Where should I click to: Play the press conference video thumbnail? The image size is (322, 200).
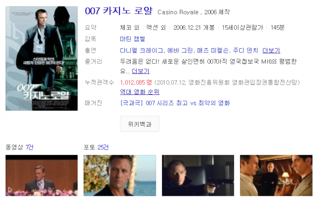(x=41, y=175)
